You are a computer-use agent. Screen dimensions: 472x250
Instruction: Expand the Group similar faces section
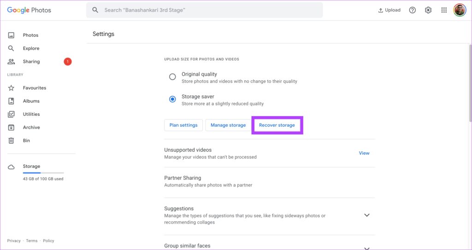click(366, 248)
